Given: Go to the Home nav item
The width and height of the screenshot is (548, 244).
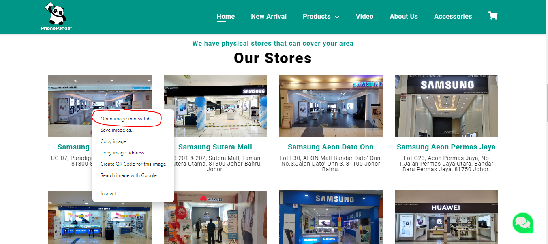Looking at the screenshot, I should [226, 17].
